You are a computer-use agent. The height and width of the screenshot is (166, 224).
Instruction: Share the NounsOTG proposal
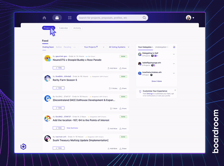pos(123,68)
